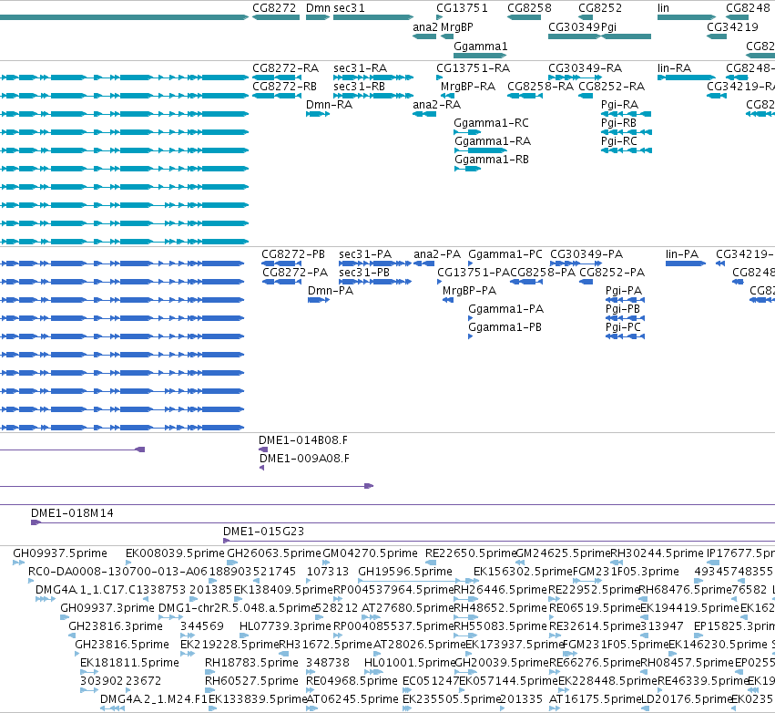The image size is (775, 713).
Task: Click the Ggamma1-RB transcript
Action: point(467,169)
